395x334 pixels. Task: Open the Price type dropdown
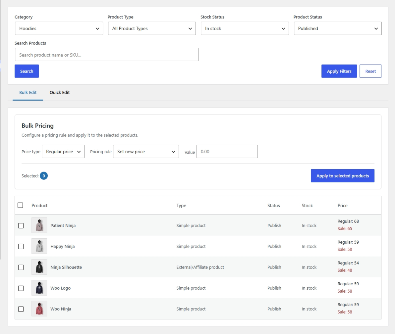click(63, 152)
